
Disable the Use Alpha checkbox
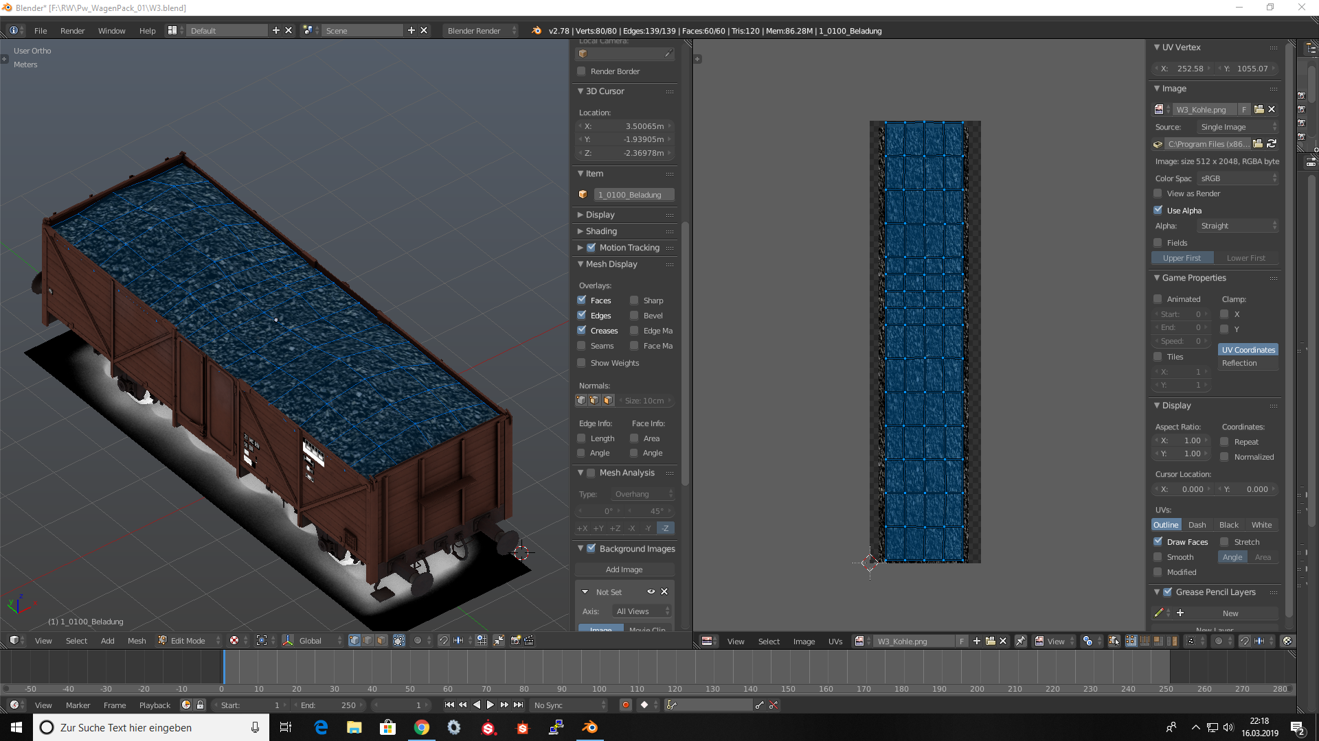(x=1158, y=211)
